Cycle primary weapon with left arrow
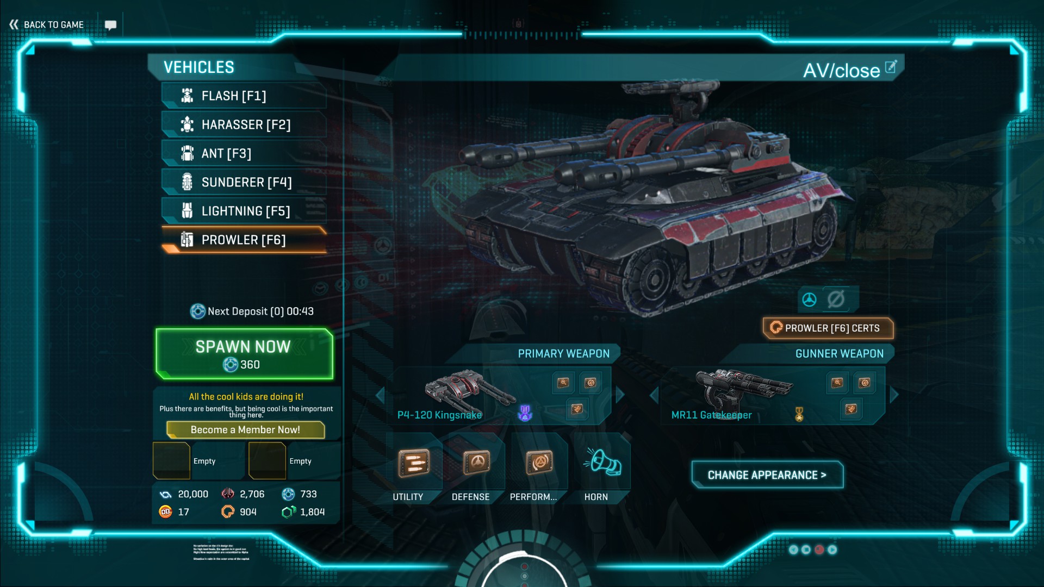This screenshot has width=1044, height=587. point(381,395)
